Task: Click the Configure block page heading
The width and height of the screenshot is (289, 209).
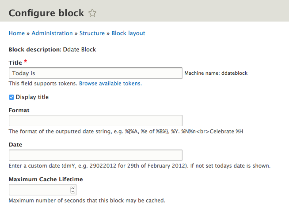Action: (46, 13)
